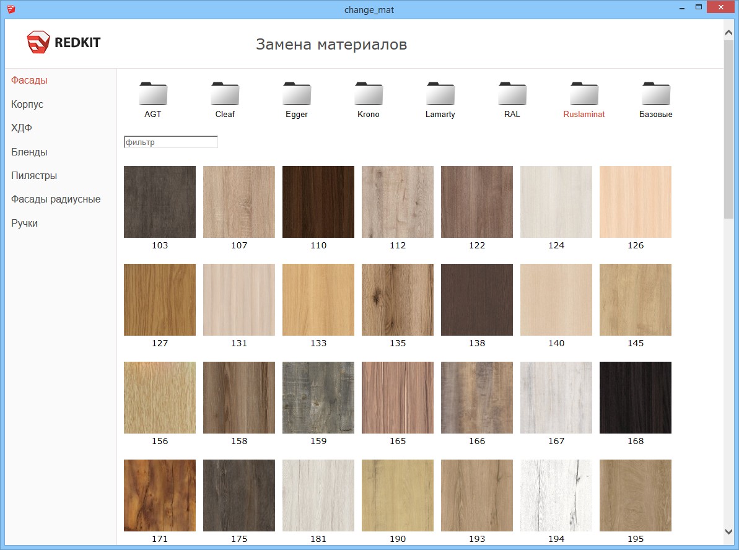This screenshot has width=739, height=550.
Task: Minimize the change_mat window
Action: click(682, 7)
